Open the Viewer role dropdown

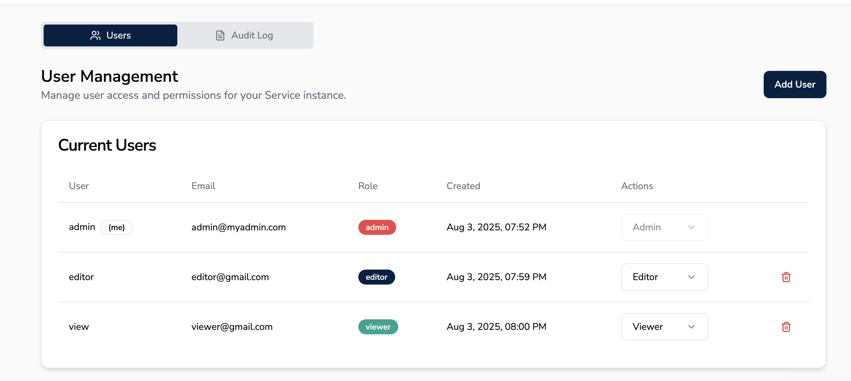coord(664,327)
